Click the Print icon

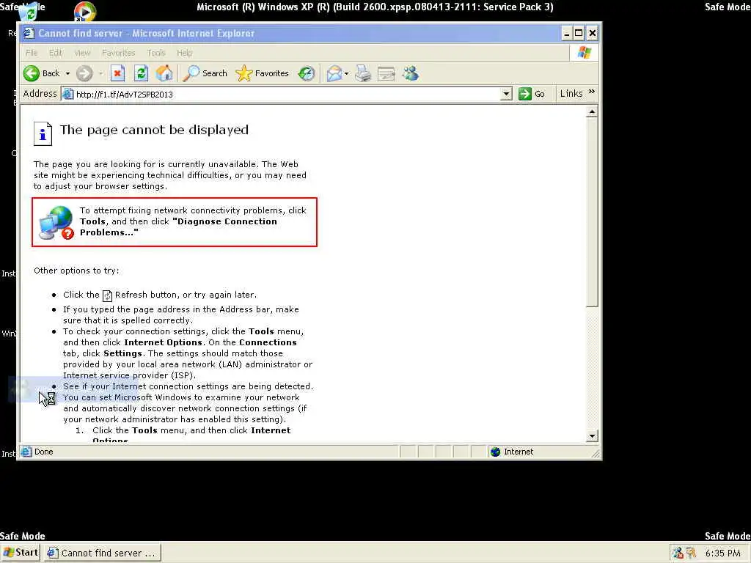coord(362,73)
